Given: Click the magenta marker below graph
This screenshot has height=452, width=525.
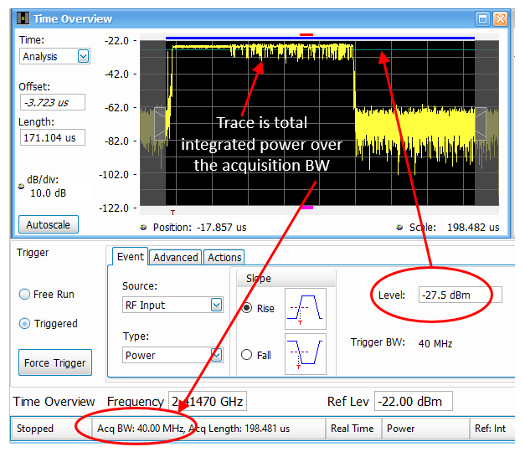Looking at the screenshot, I should (306, 208).
